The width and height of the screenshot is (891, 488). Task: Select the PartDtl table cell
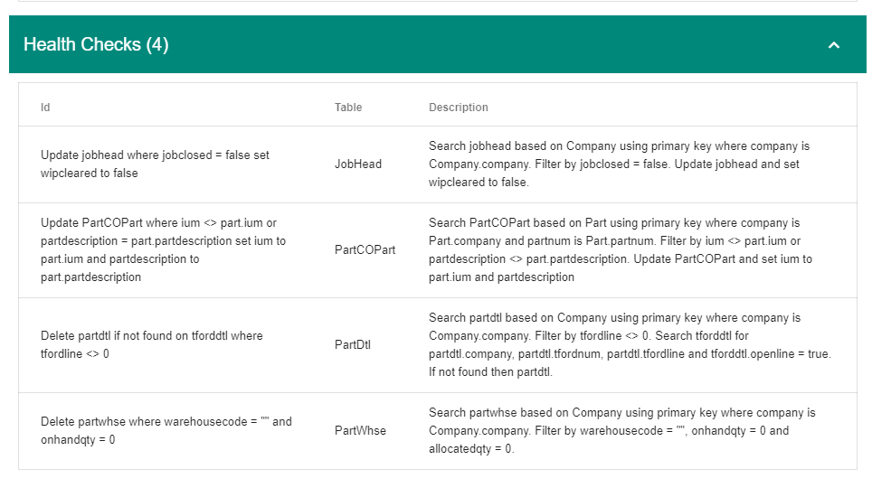(352, 344)
